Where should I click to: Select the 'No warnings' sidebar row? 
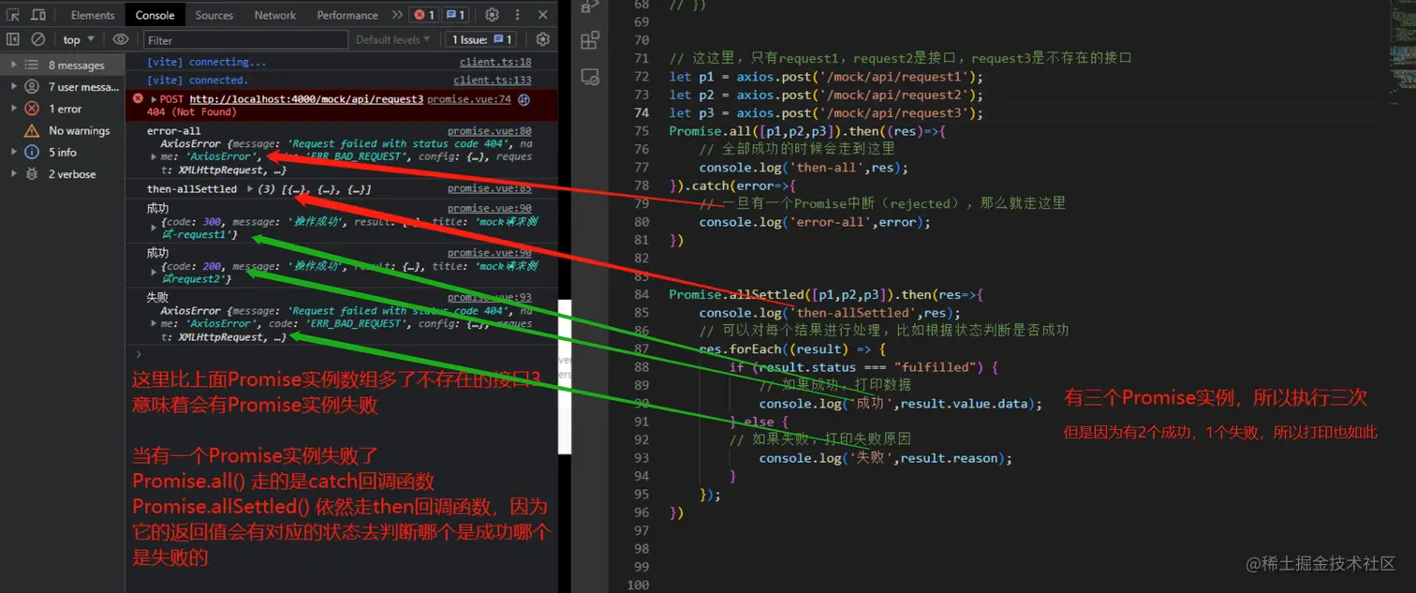click(63, 130)
